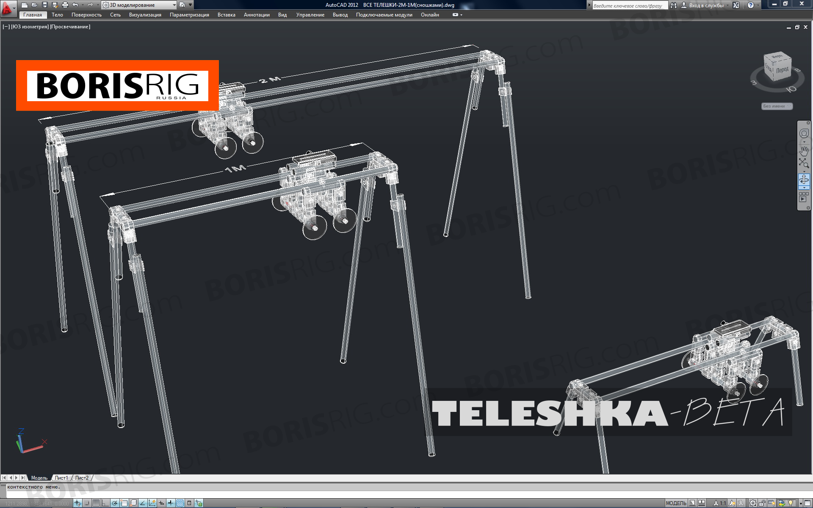Open the Вывод ribbon tab
The image size is (813, 508).
pyautogui.click(x=340, y=15)
